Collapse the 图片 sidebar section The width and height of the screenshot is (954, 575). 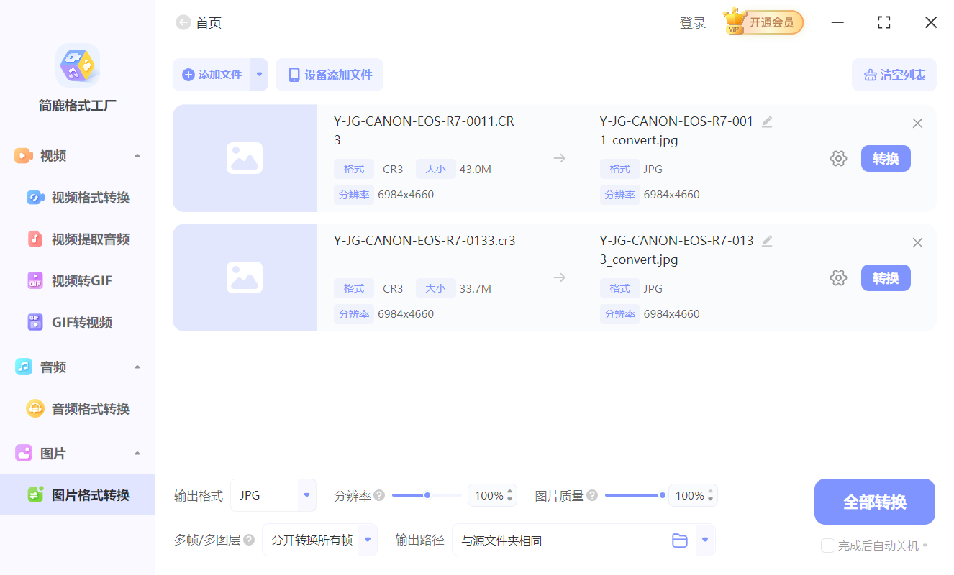tap(137, 454)
